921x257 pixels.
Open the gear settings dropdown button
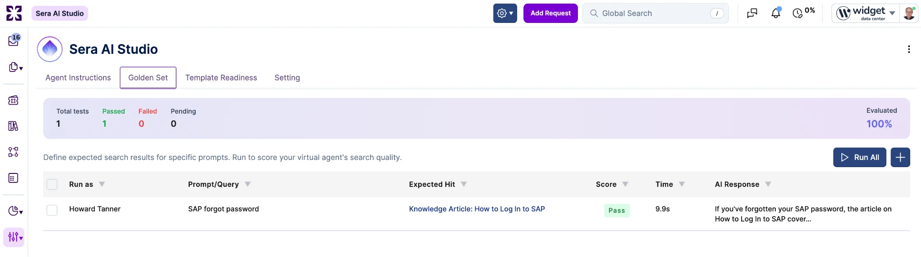[505, 13]
